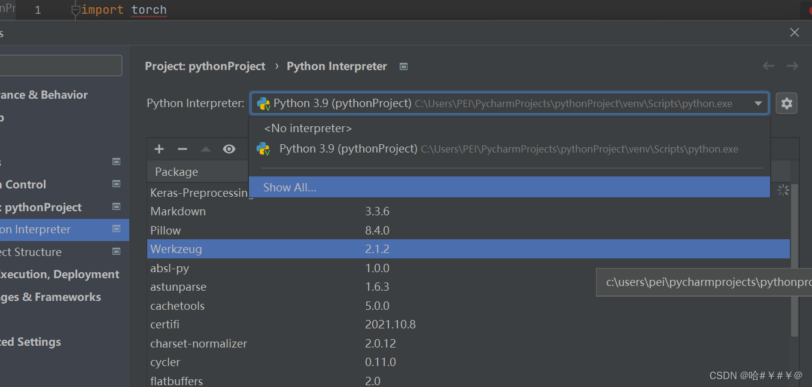Click the upgrade package up arrow
Image resolution: width=812 pixels, height=387 pixels.
pyautogui.click(x=206, y=149)
